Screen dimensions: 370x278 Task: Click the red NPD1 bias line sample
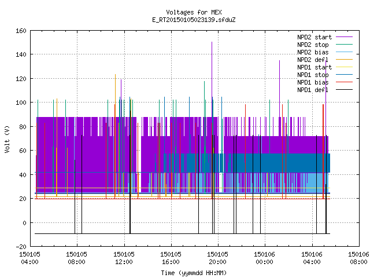tap(344, 82)
